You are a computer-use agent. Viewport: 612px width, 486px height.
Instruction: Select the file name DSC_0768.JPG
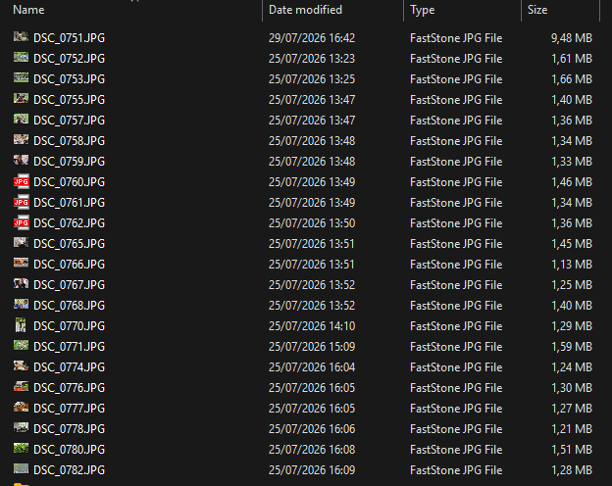(x=69, y=306)
